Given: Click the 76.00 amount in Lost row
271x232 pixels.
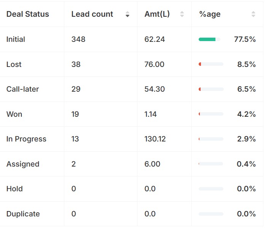Looking at the screenshot, I should point(154,64).
